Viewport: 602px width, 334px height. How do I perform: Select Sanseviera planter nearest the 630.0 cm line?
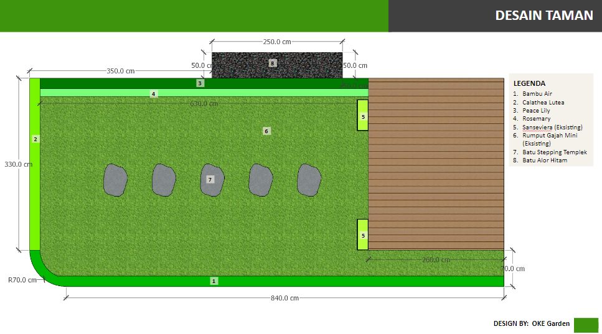click(x=363, y=115)
